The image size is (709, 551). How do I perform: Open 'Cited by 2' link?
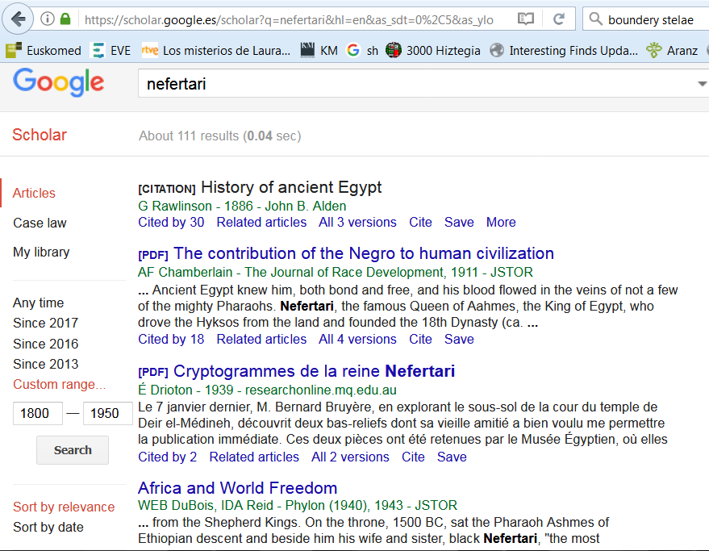pos(168,457)
